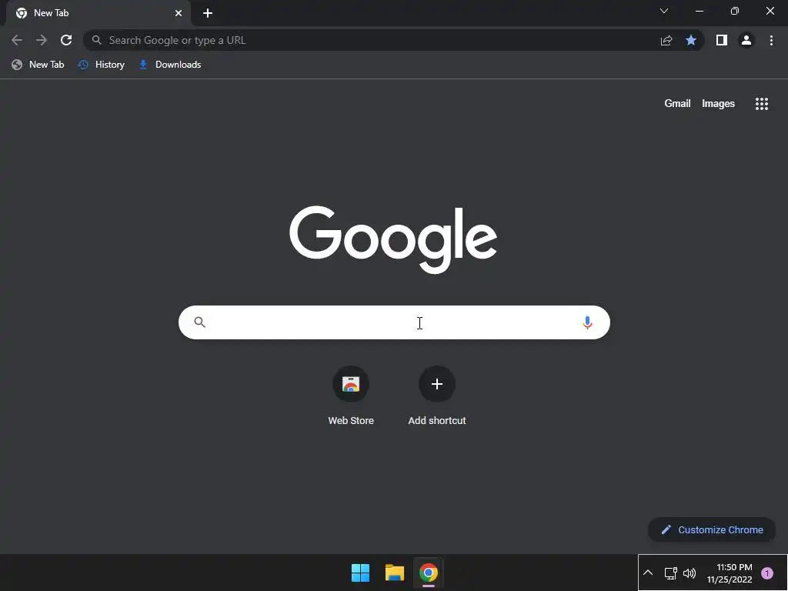Click the magnifier icon in Google search box
This screenshot has width=788, height=591.
coord(199,322)
